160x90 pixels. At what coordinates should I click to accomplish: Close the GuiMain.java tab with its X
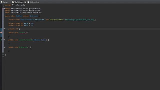point(25,2)
